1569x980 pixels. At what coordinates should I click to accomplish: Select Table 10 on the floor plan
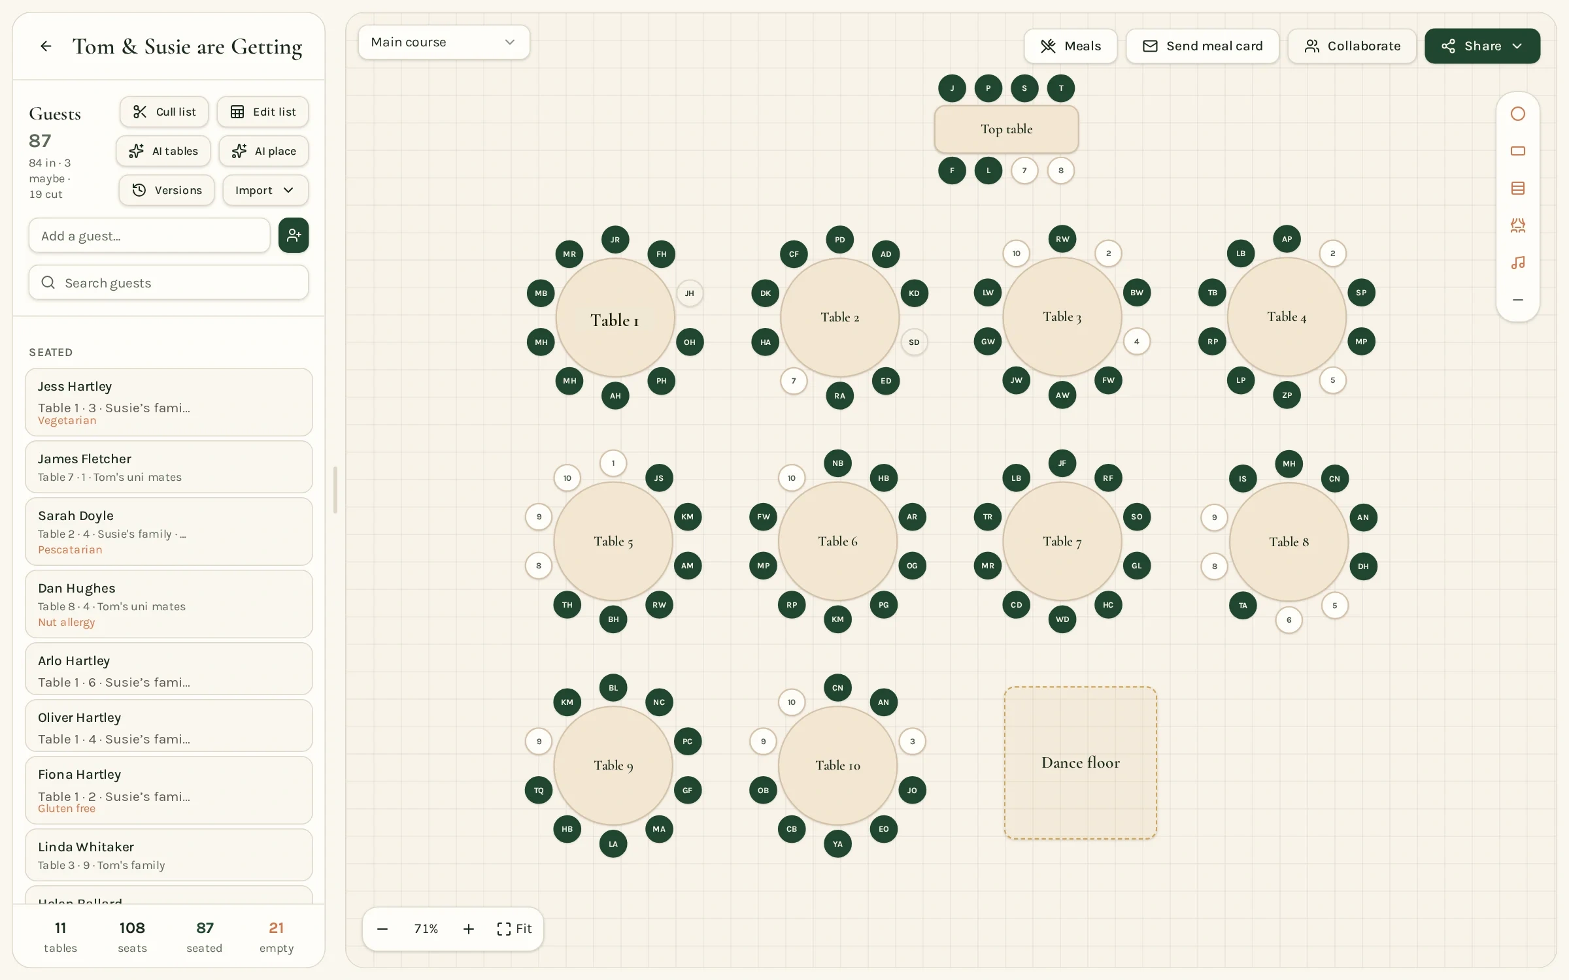coord(837,765)
